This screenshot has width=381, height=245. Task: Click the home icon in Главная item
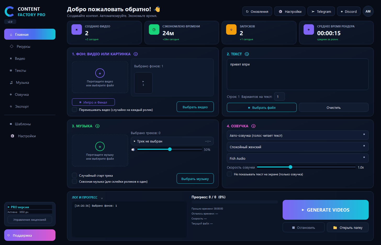(11, 34)
